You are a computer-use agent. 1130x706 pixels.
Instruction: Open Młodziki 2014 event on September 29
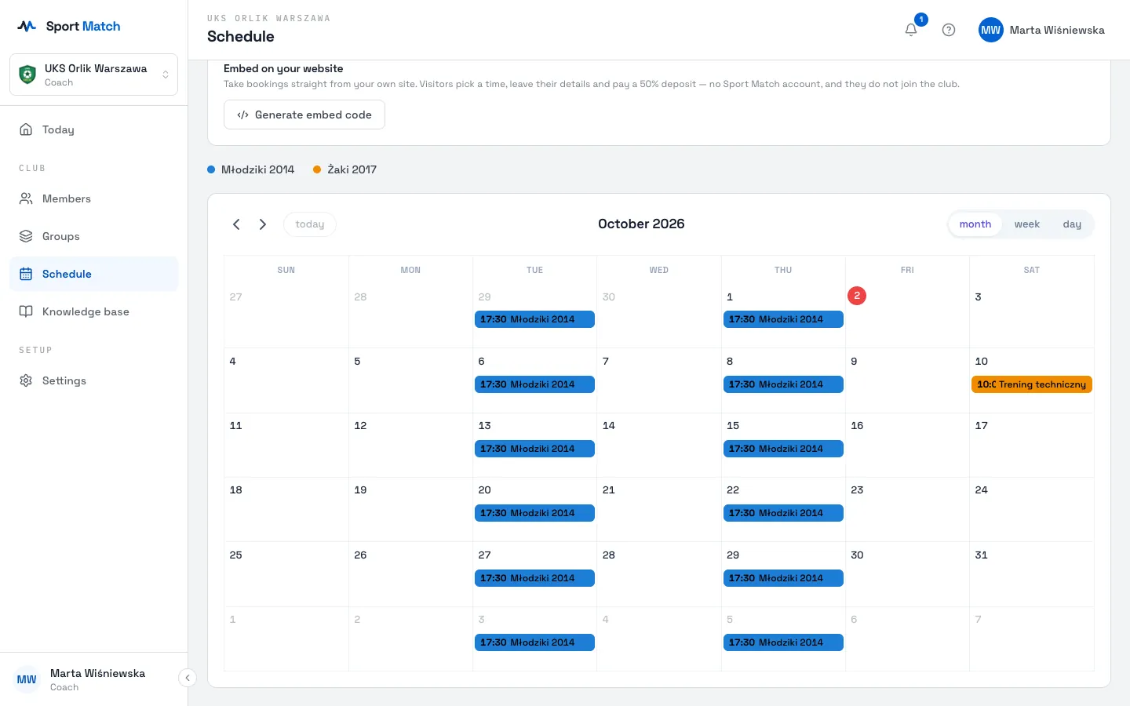[534, 319]
